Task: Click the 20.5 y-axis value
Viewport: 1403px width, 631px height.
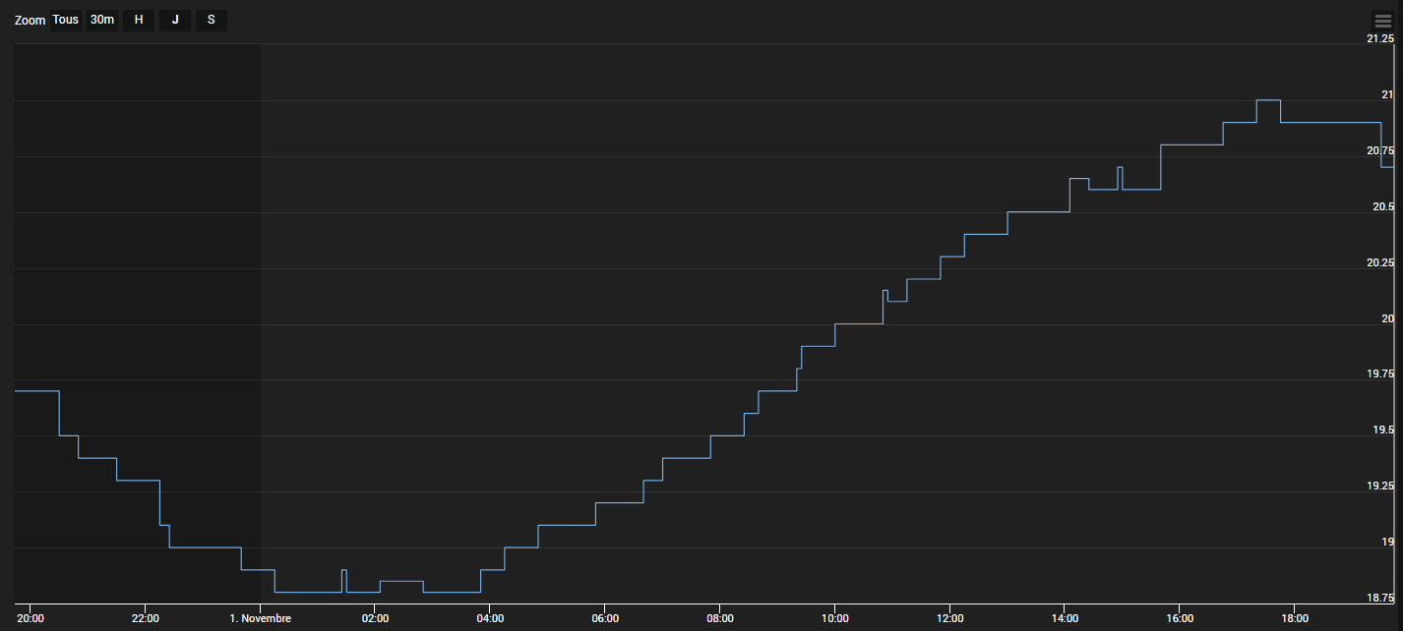Action: point(1383,206)
